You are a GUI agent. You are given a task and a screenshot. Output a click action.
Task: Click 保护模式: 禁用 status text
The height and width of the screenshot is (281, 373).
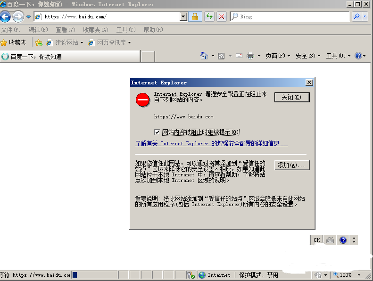pyautogui.click(x=258, y=275)
